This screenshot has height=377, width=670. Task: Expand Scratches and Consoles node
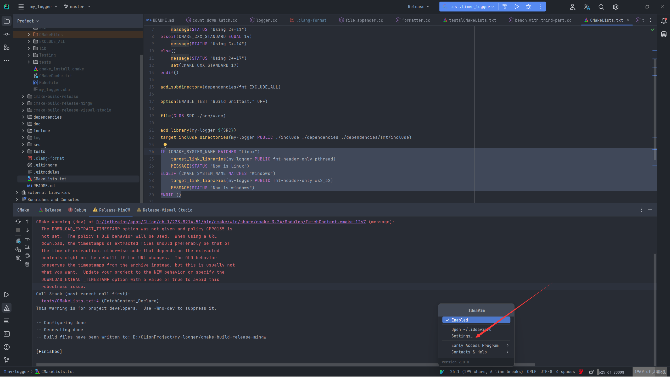coord(17,199)
